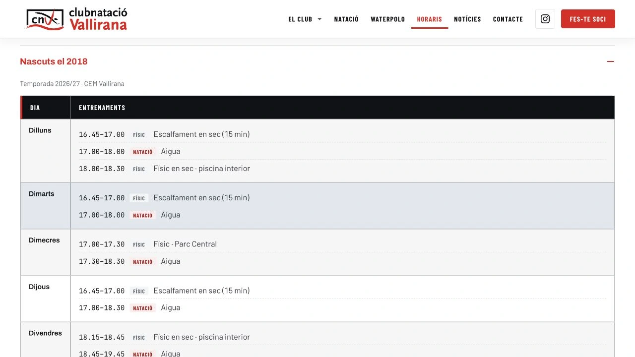Screen dimensions: 635x357
Task: Click the Natació tag in Dimecres row
Action: pyautogui.click(x=143, y=262)
